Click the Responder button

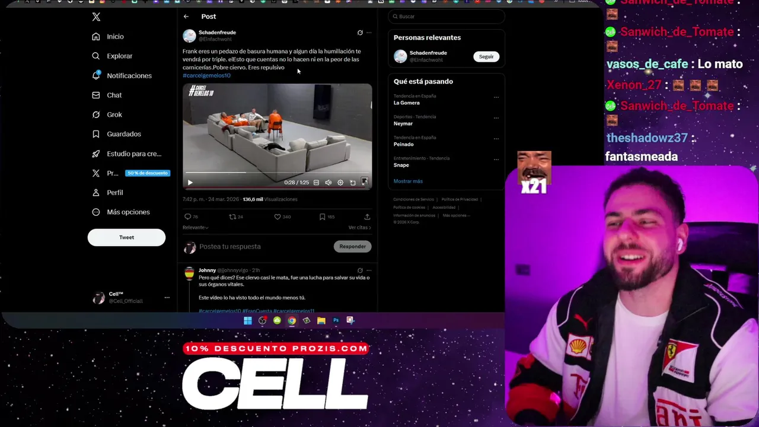(353, 247)
